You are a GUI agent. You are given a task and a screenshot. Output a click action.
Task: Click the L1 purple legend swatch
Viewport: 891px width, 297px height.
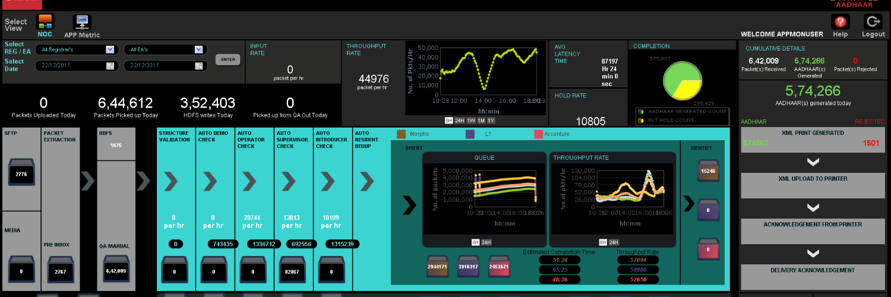point(470,134)
